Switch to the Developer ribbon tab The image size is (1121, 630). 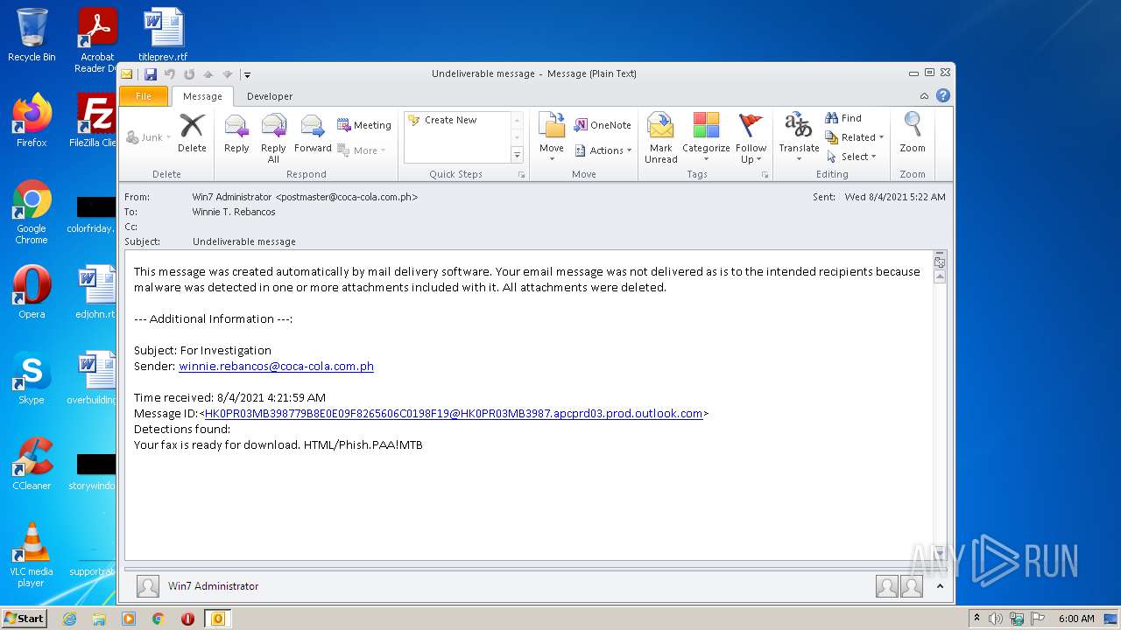270,96
